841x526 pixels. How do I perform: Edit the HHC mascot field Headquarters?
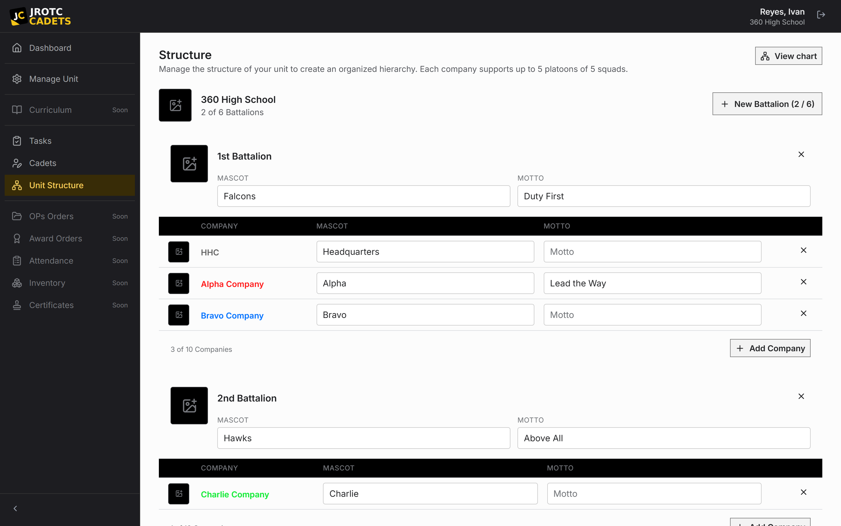click(425, 252)
